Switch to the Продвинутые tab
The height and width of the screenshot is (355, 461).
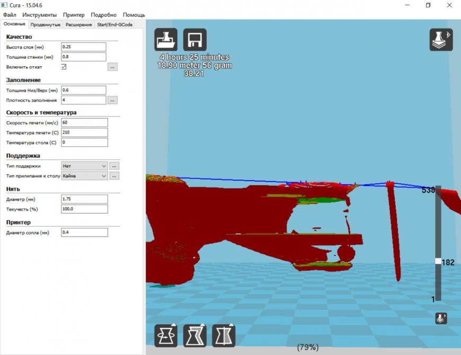[x=46, y=25]
